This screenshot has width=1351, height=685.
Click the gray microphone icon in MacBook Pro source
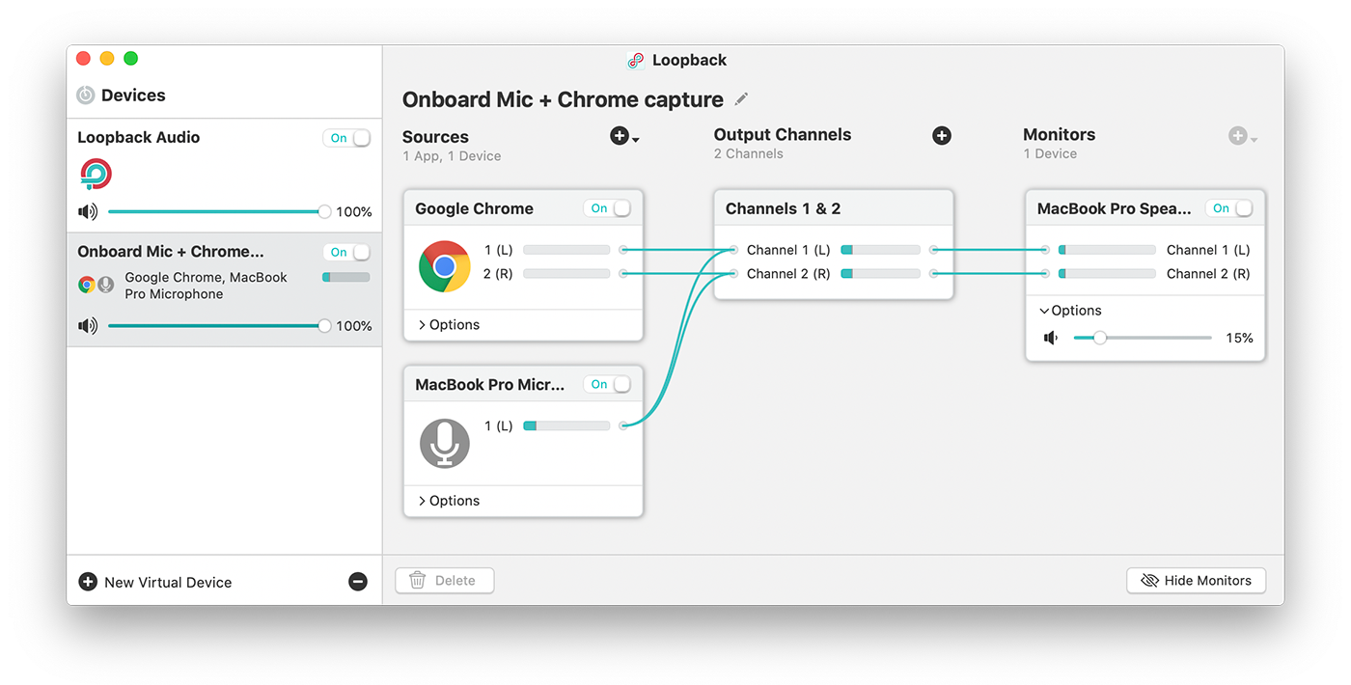445,443
